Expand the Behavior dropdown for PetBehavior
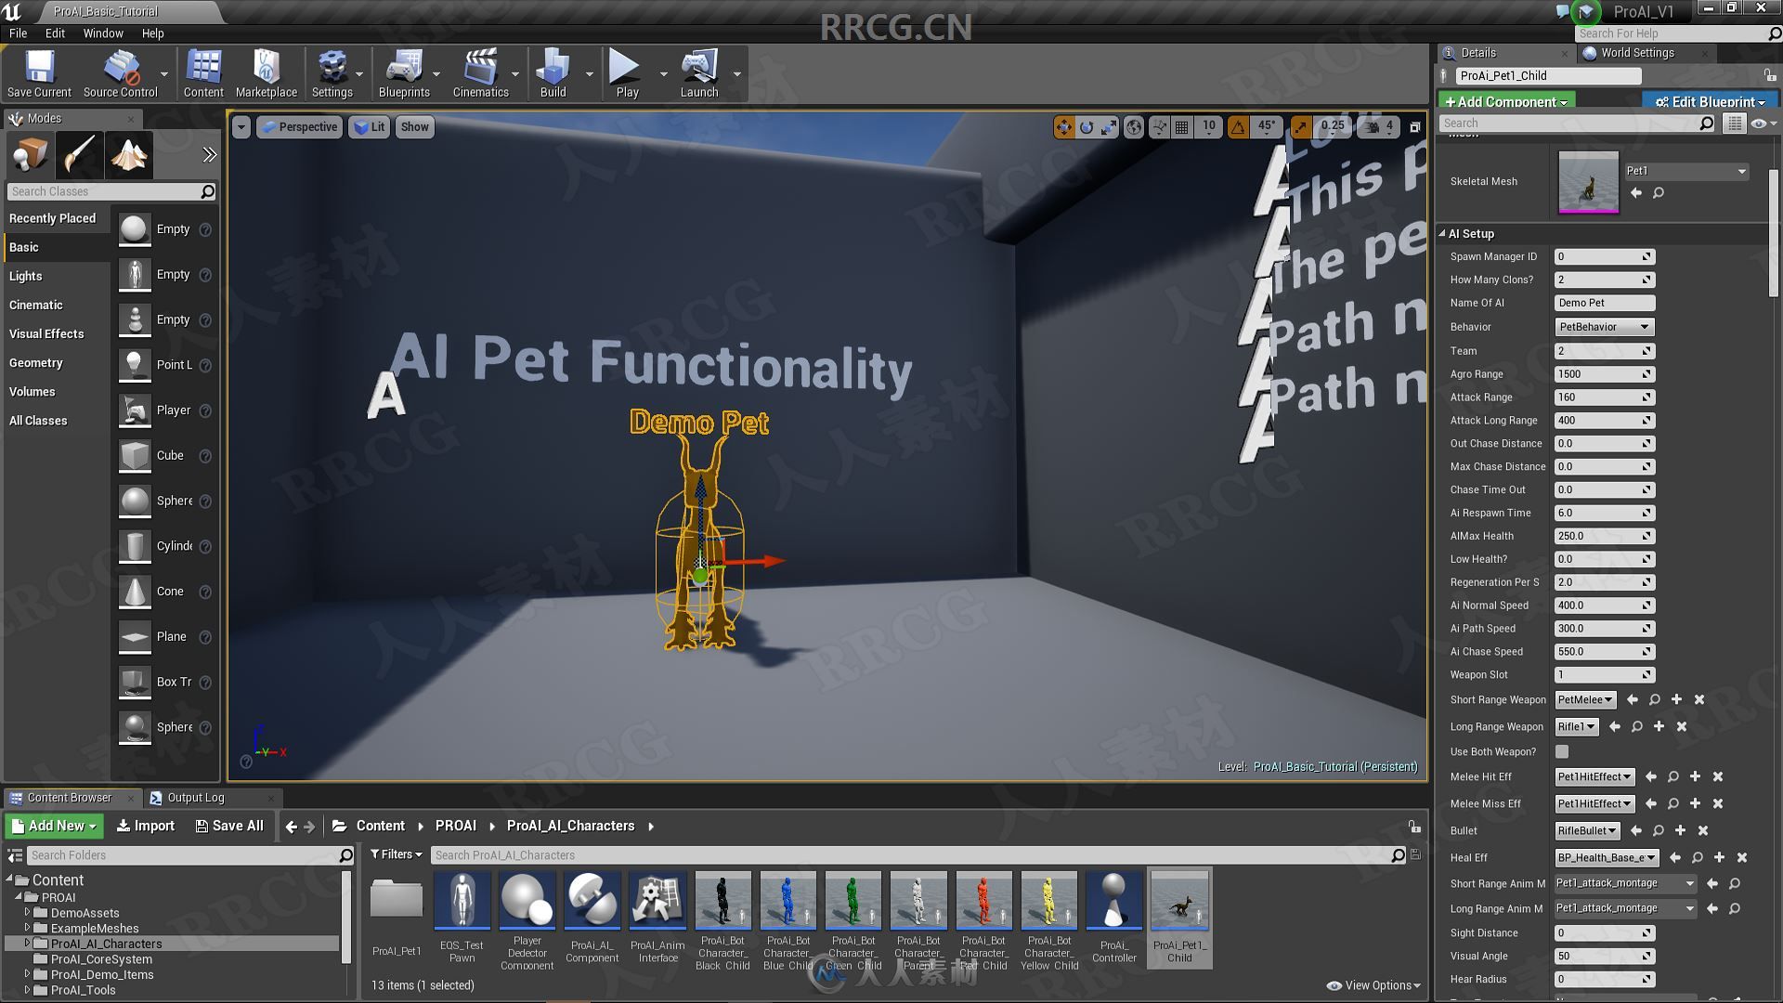This screenshot has width=1783, height=1003. (1647, 326)
